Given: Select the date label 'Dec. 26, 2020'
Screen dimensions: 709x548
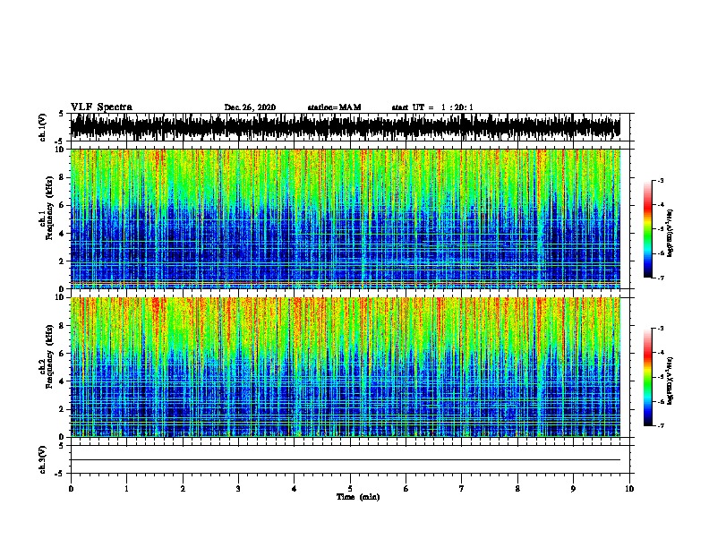Looking at the screenshot, I should click(x=250, y=107).
